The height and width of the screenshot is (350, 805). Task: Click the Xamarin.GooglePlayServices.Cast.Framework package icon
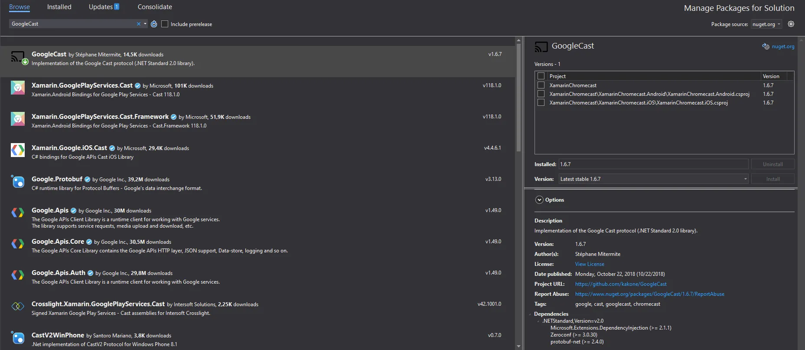[x=18, y=119]
